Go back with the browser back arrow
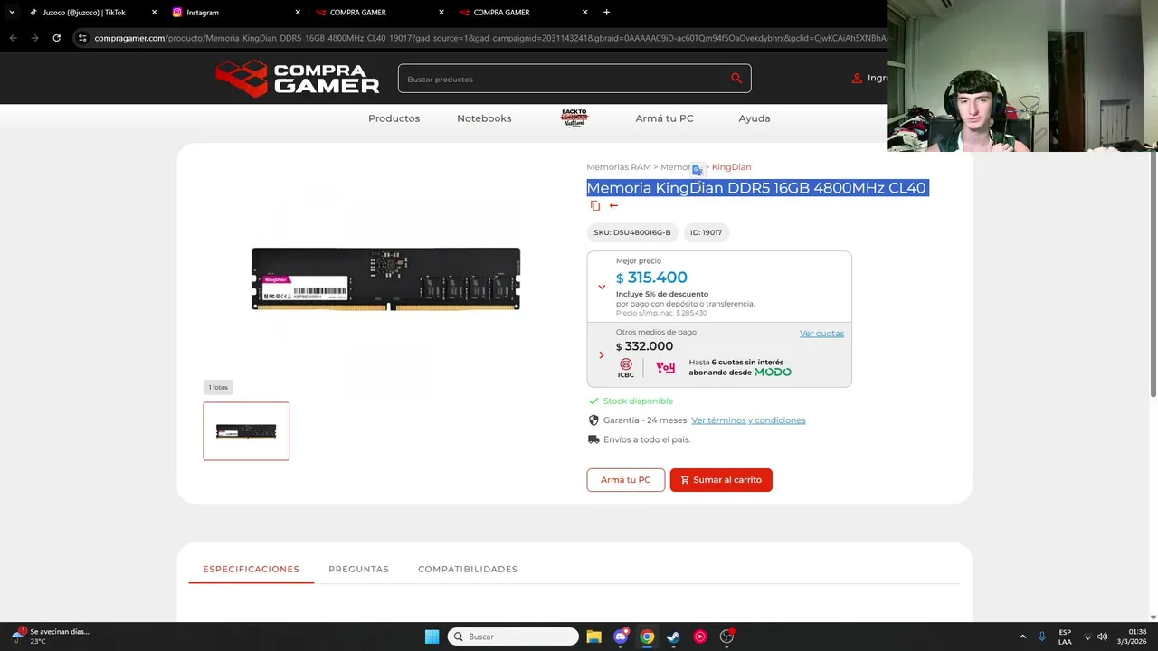 click(x=13, y=38)
